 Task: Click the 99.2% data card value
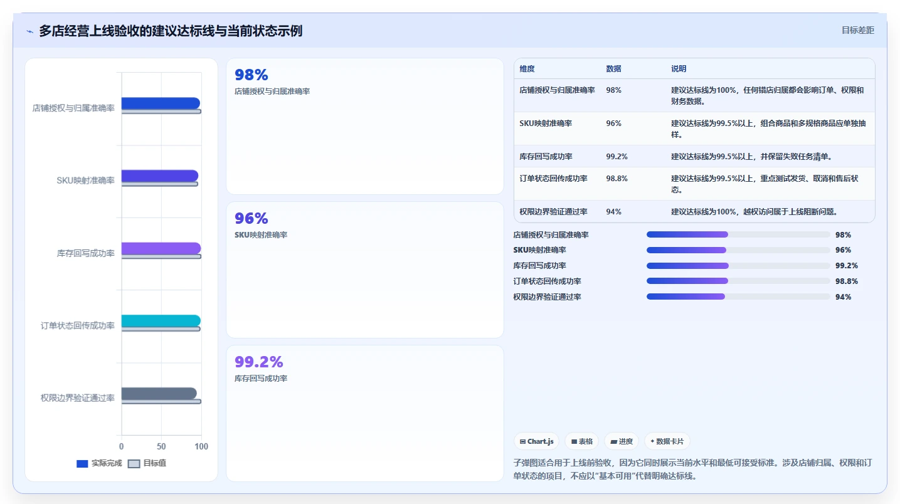click(x=259, y=362)
